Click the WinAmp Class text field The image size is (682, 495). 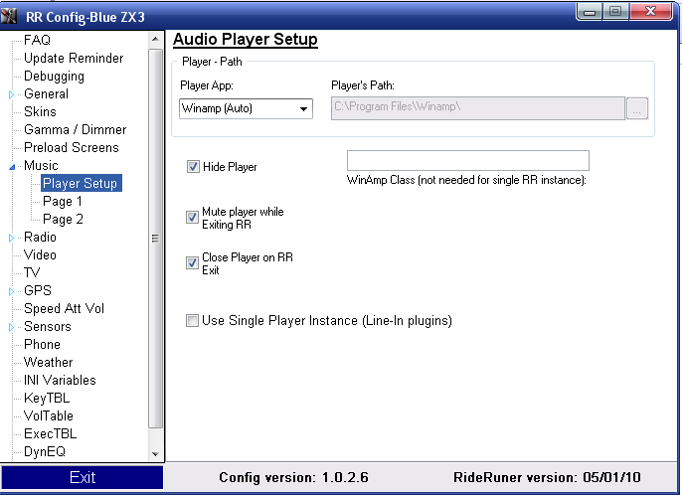pos(468,160)
